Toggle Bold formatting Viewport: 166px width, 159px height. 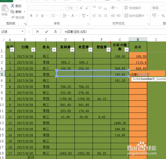pos(31,16)
